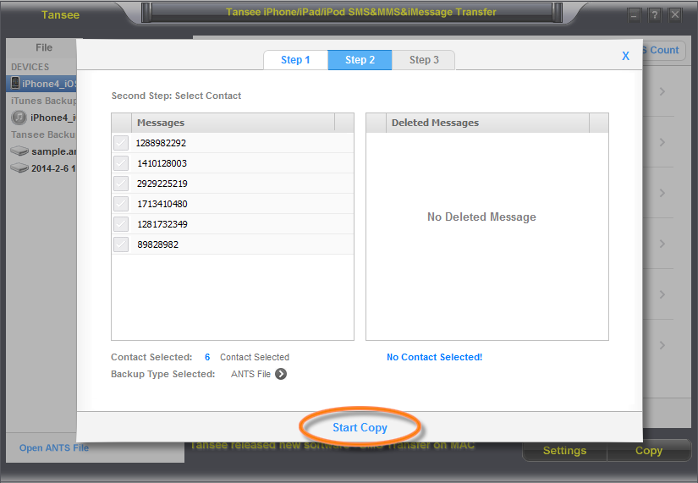The height and width of the screenshot is (483, 698).
Task: Select the 1281732349 contact row
Action: point(233,224)
